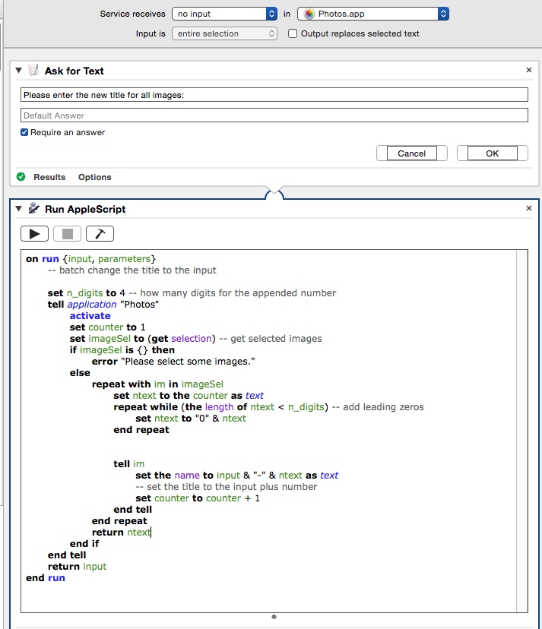Click the Ask for Text action icon
This screenshot has width=542, height=629.
click(x=33, y=70)
